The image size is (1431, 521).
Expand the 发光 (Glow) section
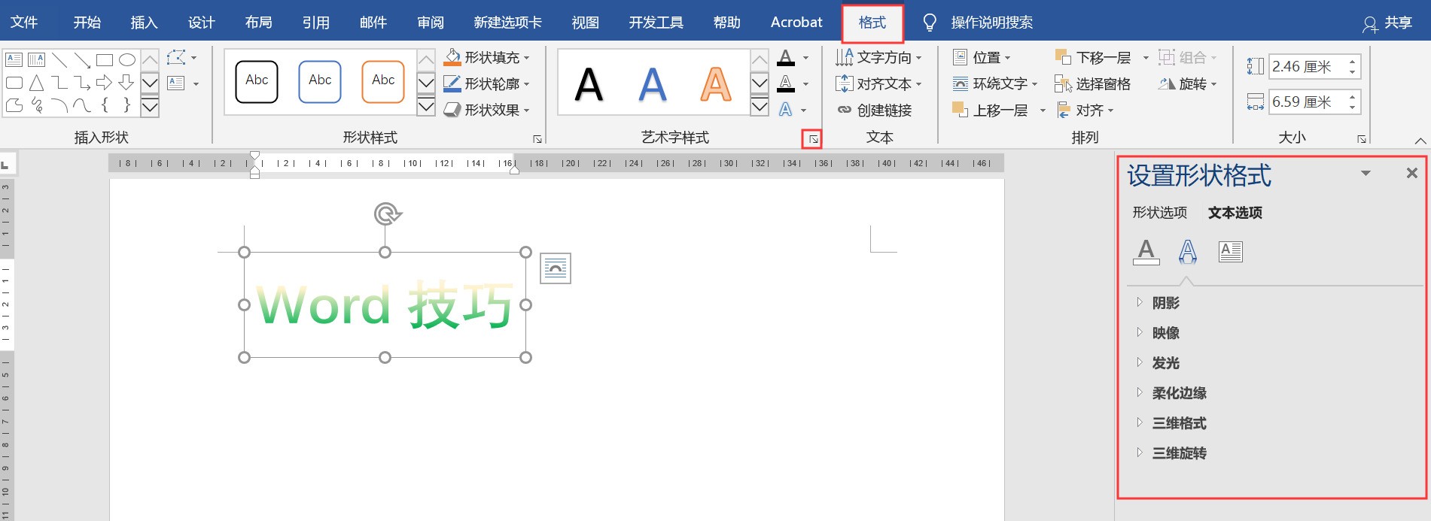coord(1165,363)
